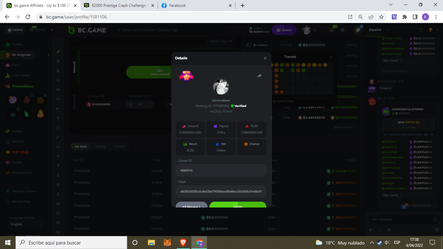Open the All Players list

pyautogui.click(x=191, y=205)
